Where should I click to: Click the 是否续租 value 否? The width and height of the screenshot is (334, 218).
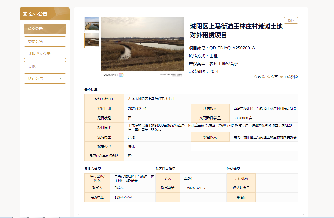130,118
